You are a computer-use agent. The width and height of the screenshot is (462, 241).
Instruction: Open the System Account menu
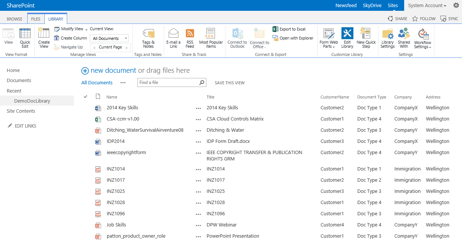(427, 6)
